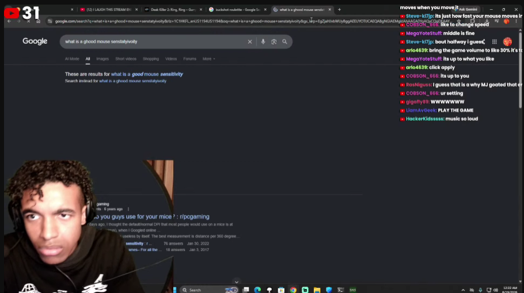Expand results with the down chevron

(x=237, y=282)
